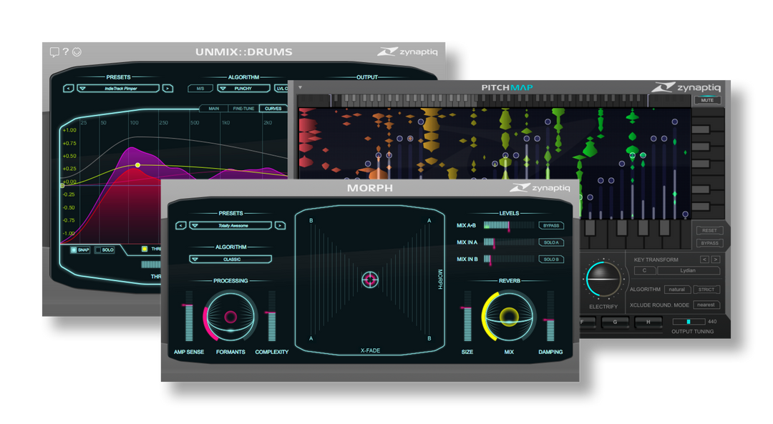
Task: Click the MORPH Formants sphere knob
Action: [x=230, y=317]
